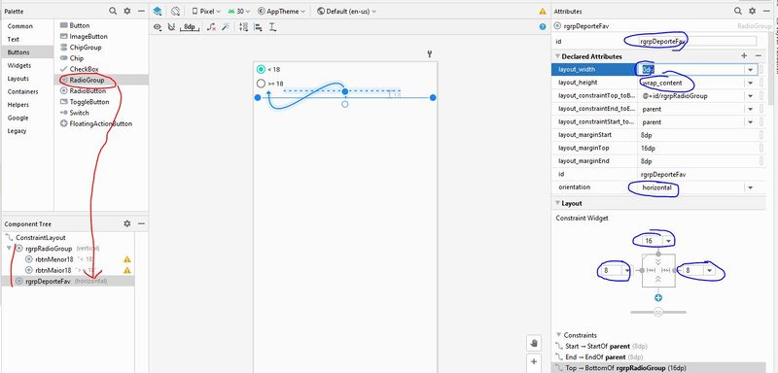Image resolution: width=778 pixels, height=373 pixels.
Task: Open the 8dp default margins dropdown
Action: pos(190,27)
